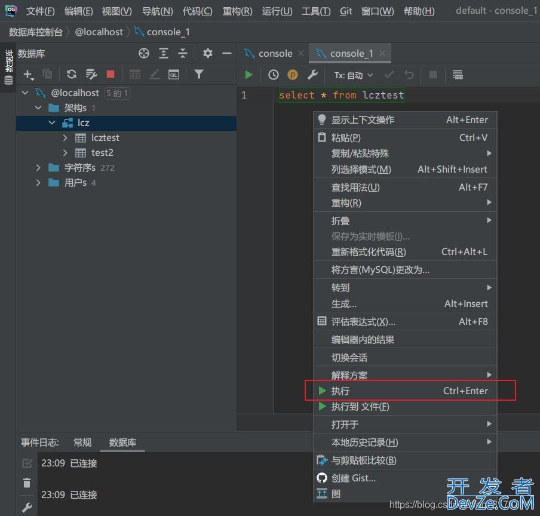
Task: Click the cancel running statements square icon
Action: coord(433,75)
